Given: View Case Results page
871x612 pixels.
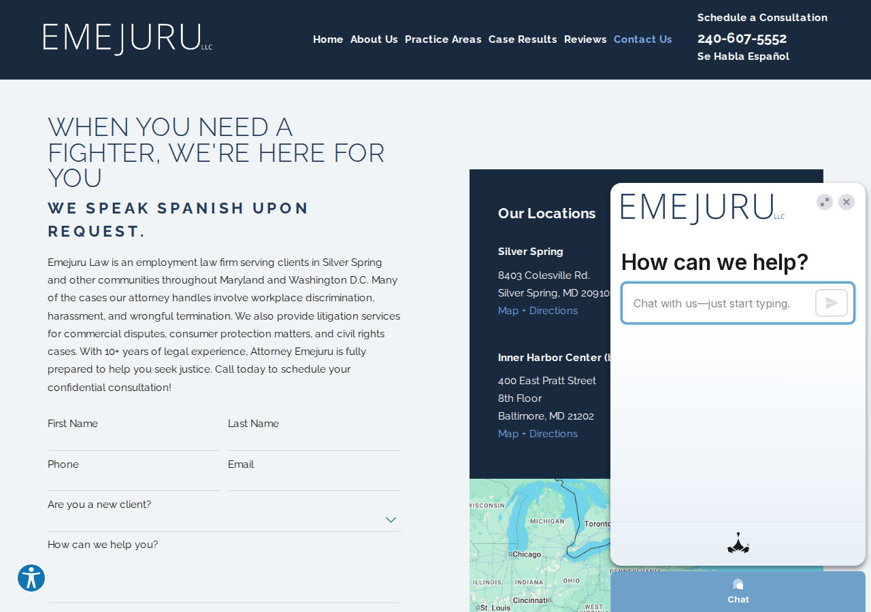Looking at the screenshot, I should click(523, 39).
